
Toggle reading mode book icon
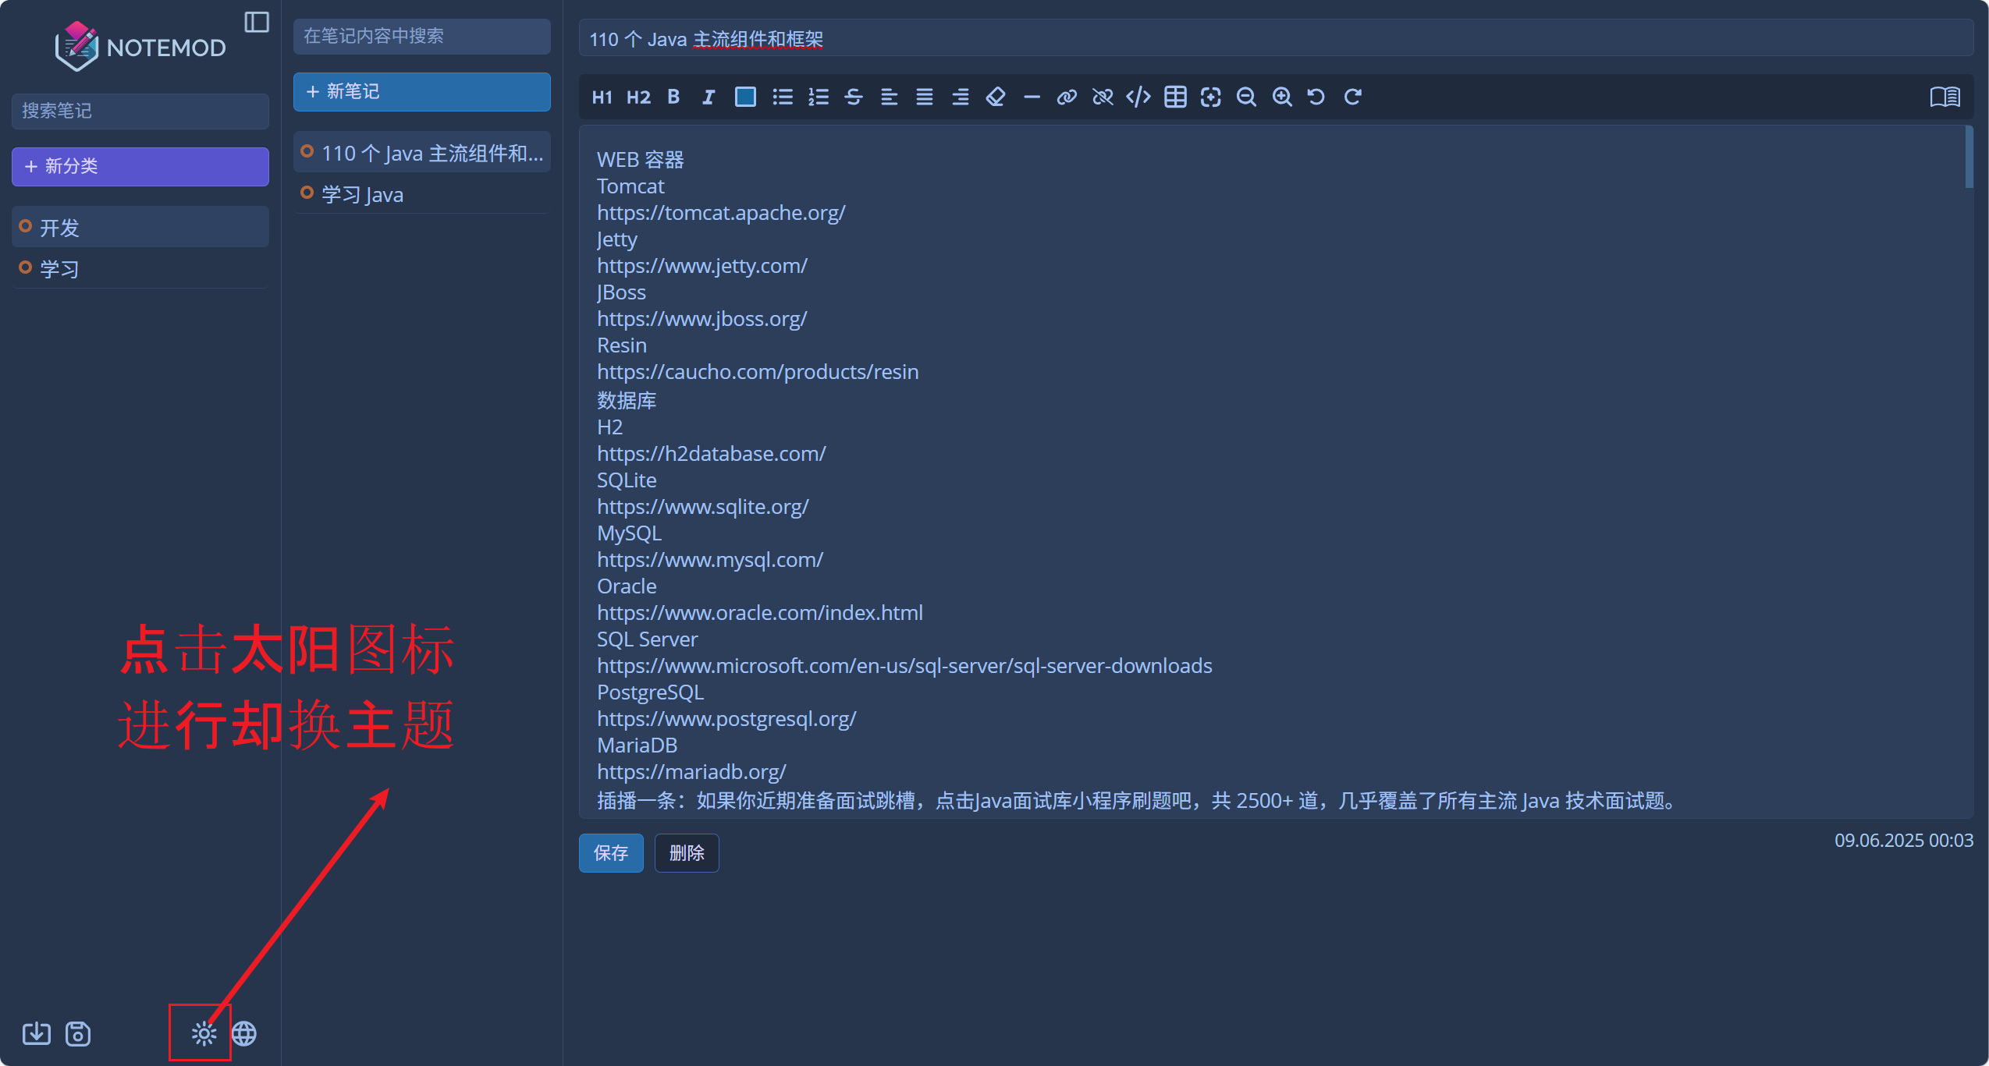(x=1945, y=97)
